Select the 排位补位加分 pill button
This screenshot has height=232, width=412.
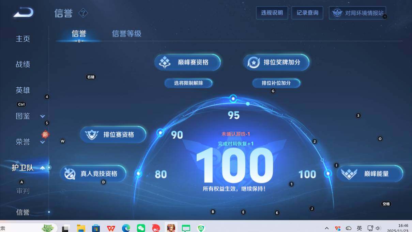276,83
